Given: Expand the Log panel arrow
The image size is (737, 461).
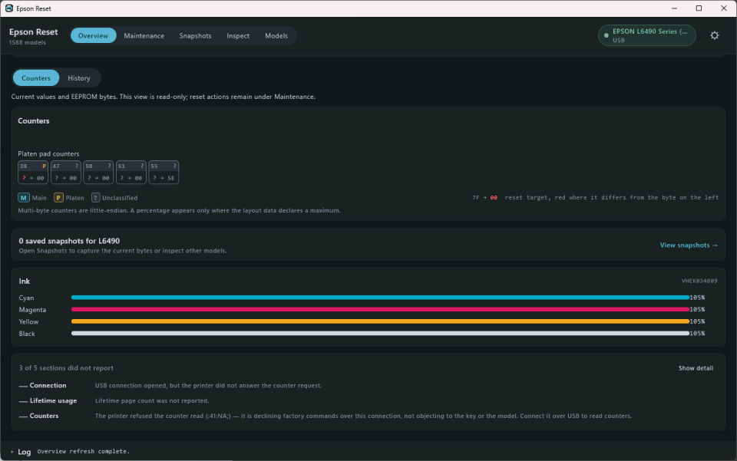Looking at the screenshot, I should [12, 452].
